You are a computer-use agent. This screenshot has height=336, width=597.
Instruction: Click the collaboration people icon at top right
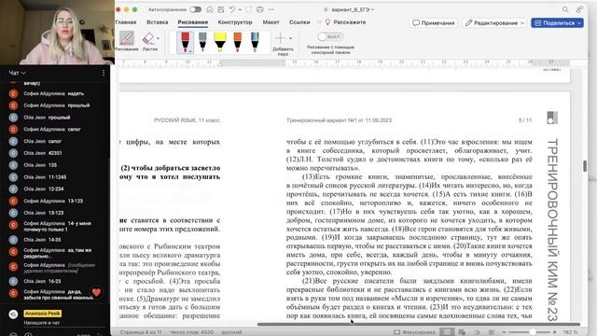click(x=579, y=9)
